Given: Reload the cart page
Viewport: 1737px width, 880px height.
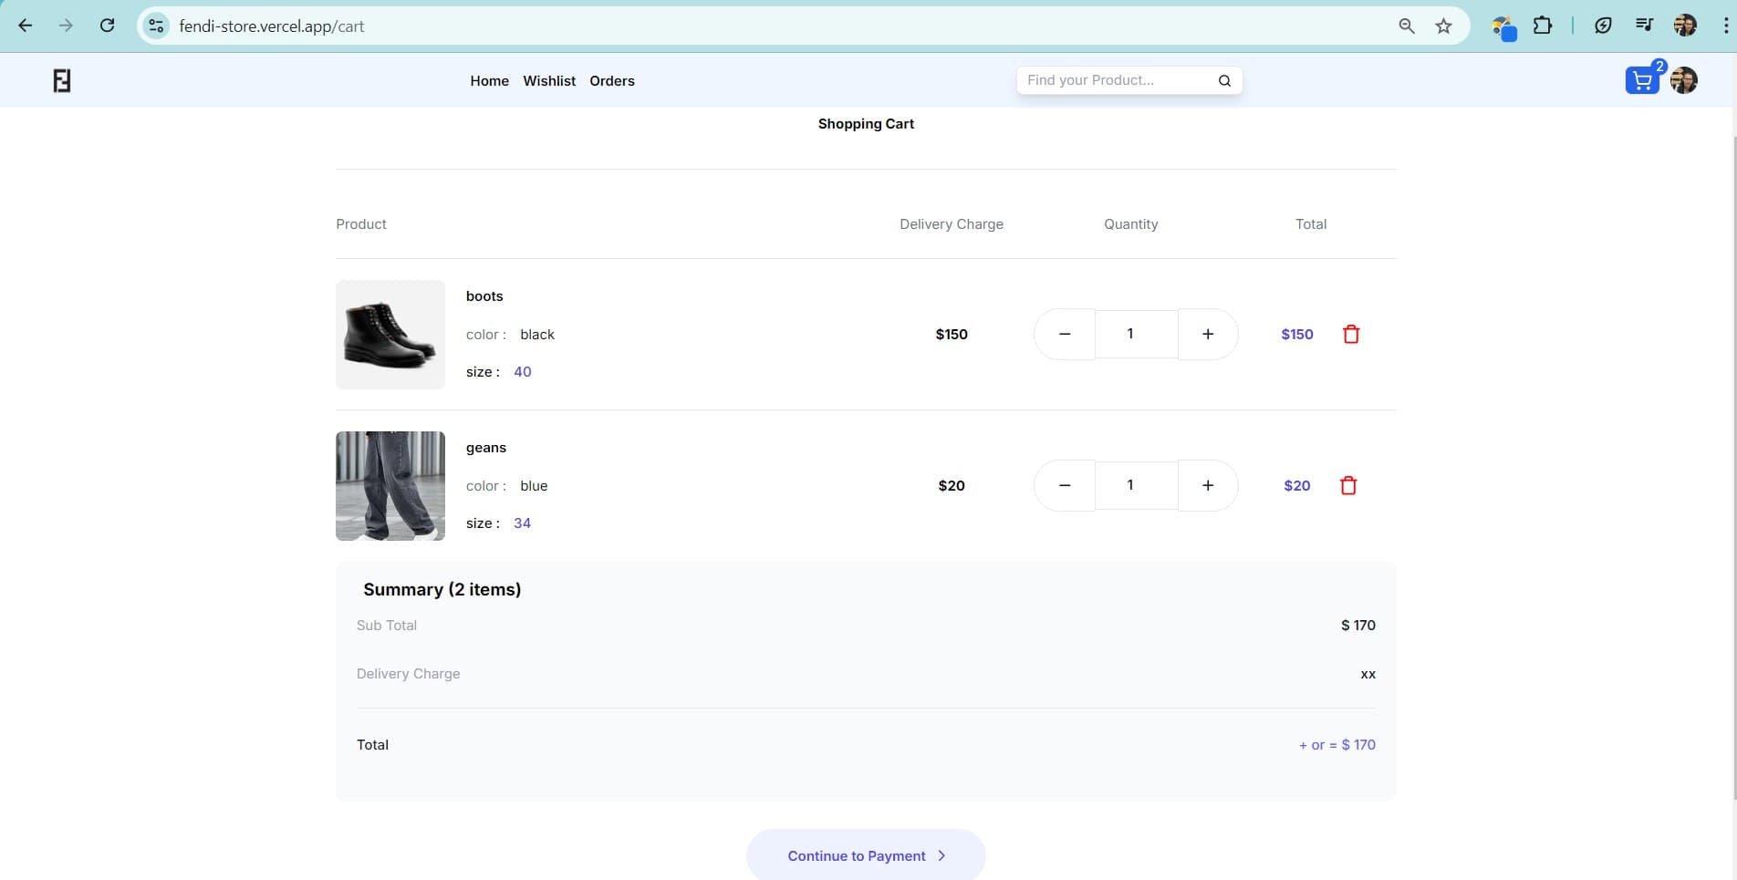Looking at the screenshot, I should coord(107,26).
